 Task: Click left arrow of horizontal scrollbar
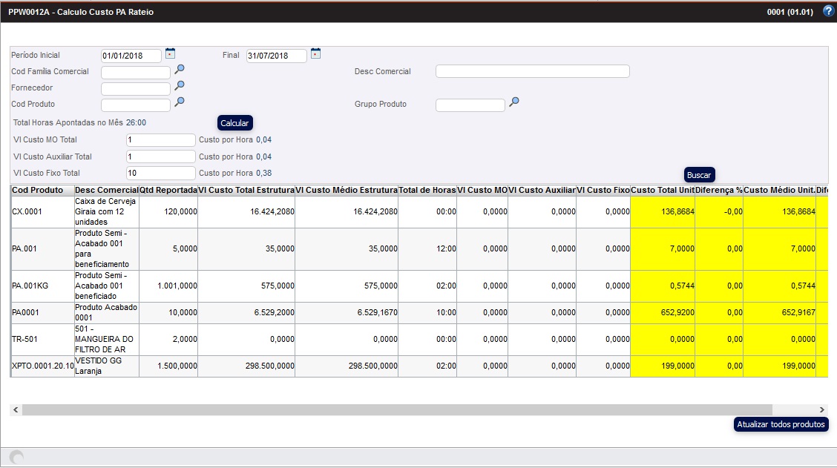16,410
